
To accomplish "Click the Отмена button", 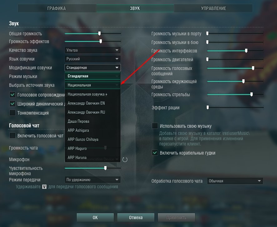I will click(136, 217).
